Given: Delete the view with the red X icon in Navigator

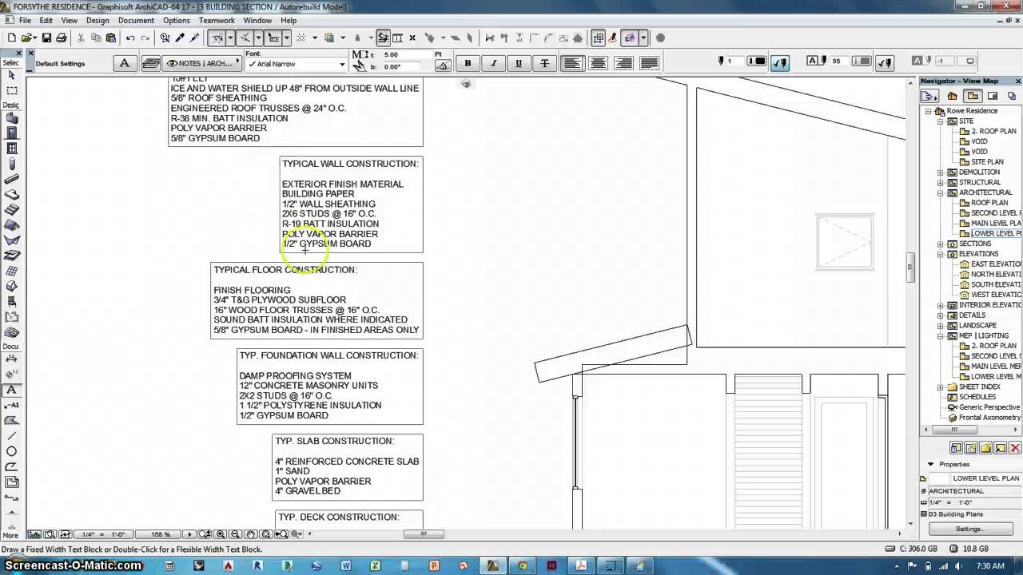Looking at the screenshot, I should tap(1015, 449).
